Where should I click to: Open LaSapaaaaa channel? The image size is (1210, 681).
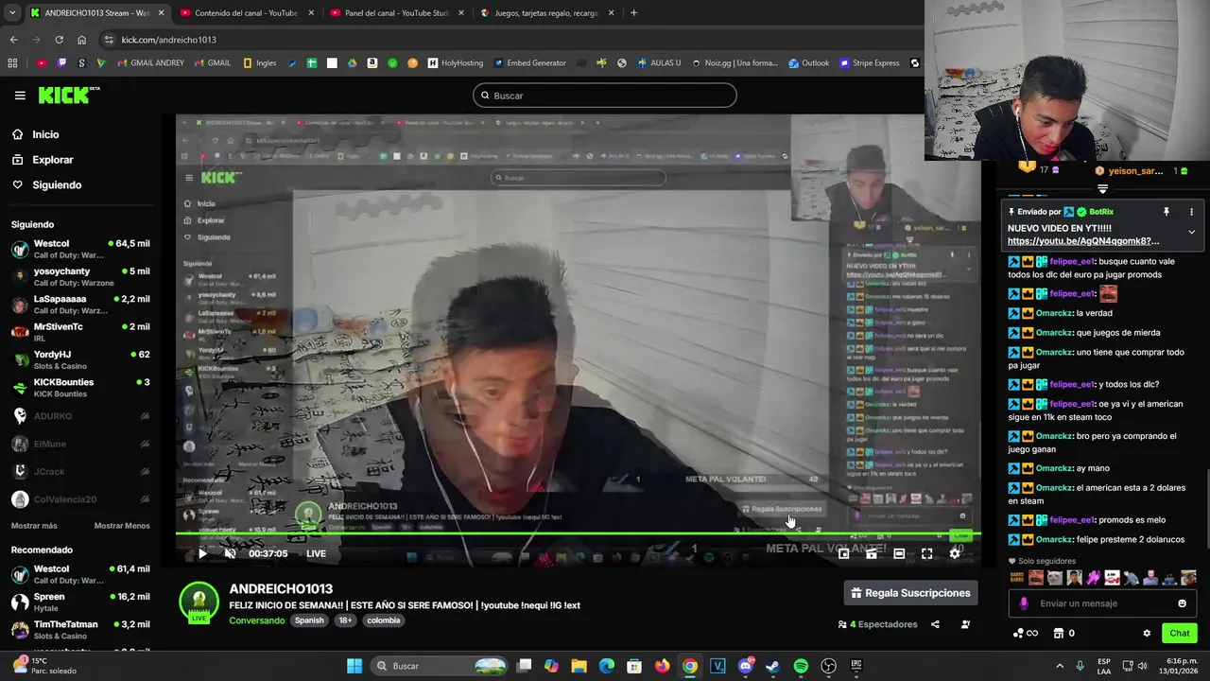[x=80, y=305]
